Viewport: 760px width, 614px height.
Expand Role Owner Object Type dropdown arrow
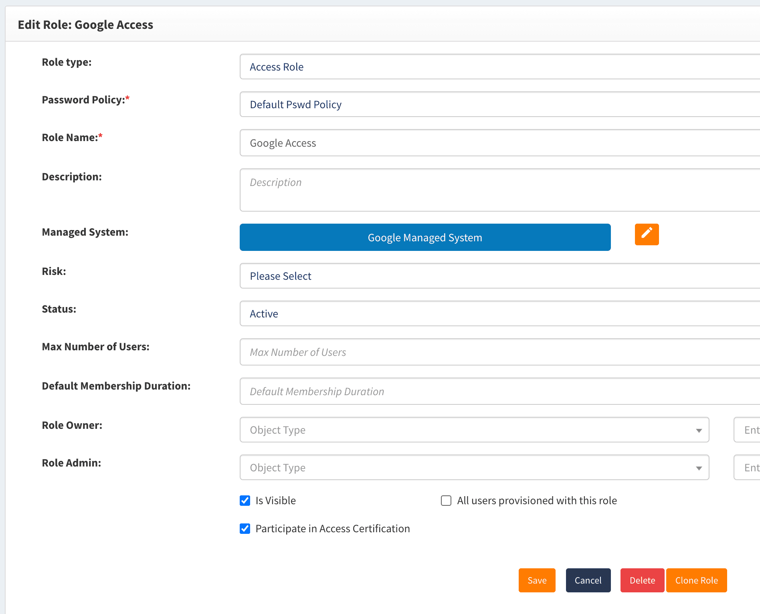(x=699, y=430)
